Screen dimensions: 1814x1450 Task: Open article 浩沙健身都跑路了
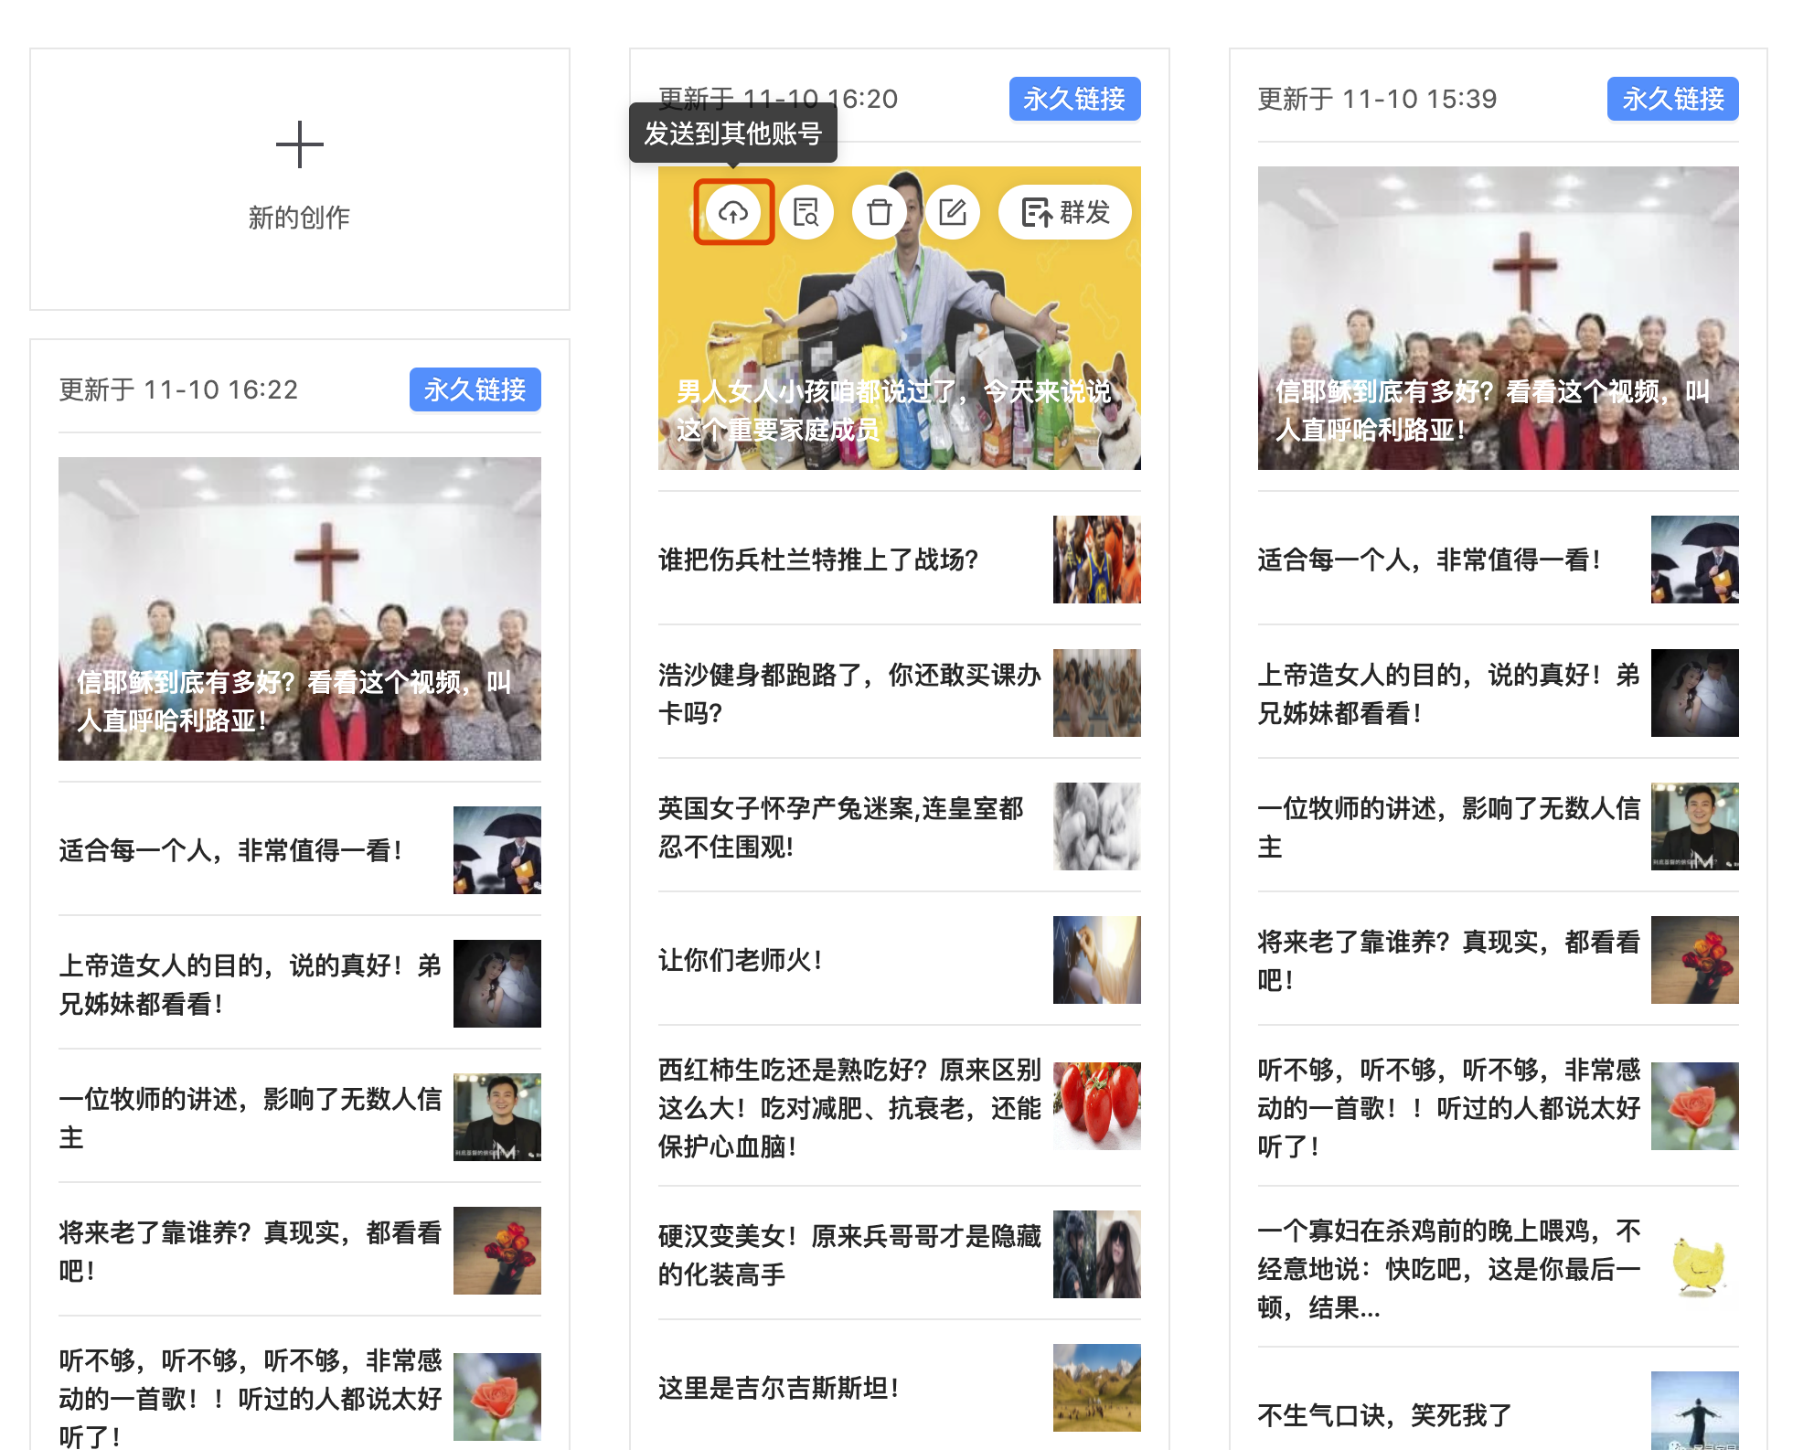(850, 693)
